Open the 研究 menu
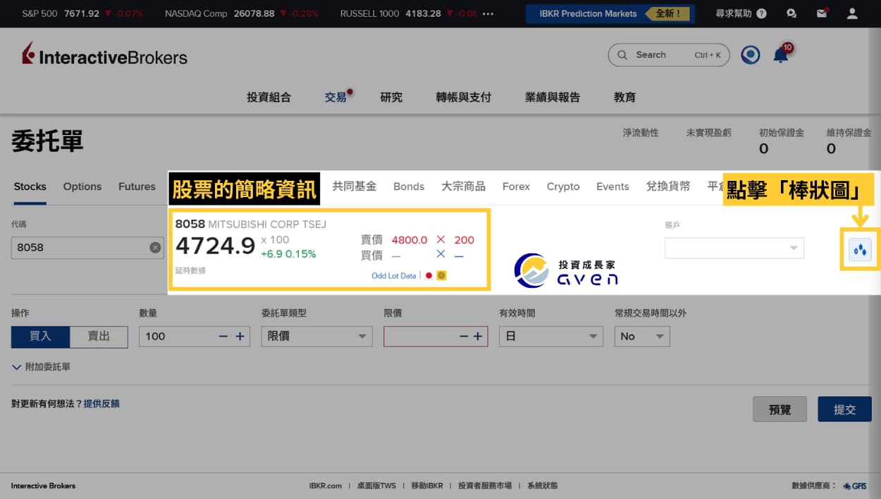881x499 pixels. [x=391, y=97]
